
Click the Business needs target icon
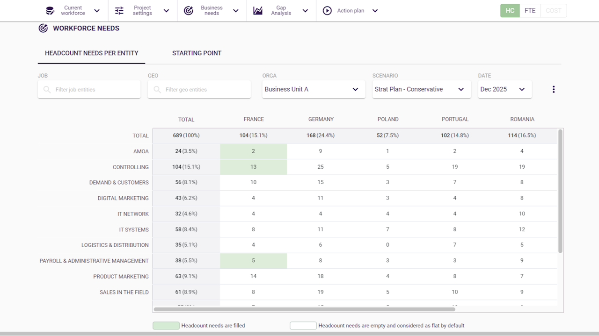[x=189, y=11]
